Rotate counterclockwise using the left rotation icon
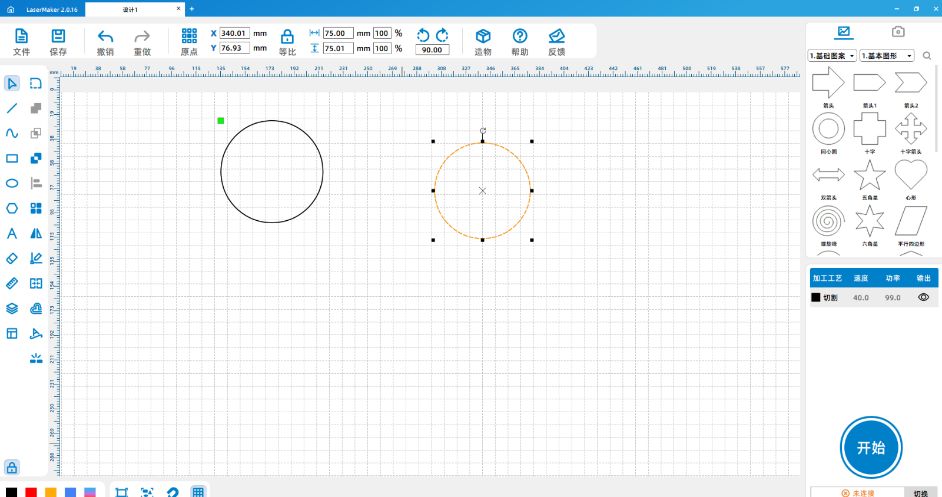 coord(423,35)
